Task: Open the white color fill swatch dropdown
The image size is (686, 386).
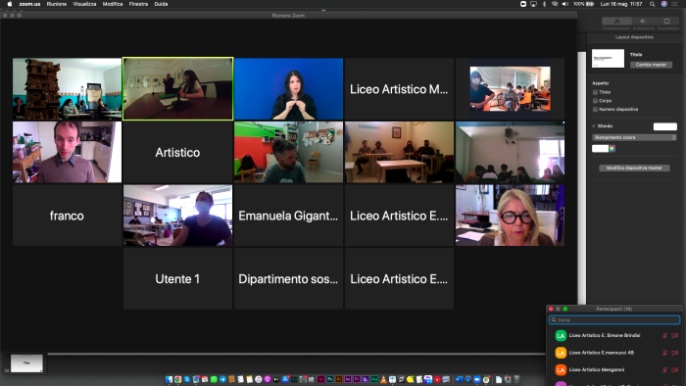Action: (600, 149)
